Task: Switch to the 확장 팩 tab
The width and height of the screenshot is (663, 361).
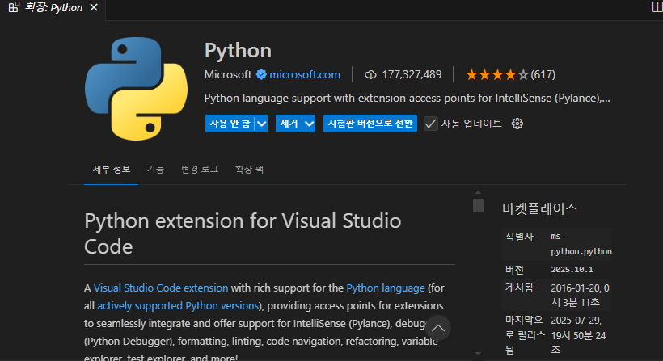Action: click(249, 170)
